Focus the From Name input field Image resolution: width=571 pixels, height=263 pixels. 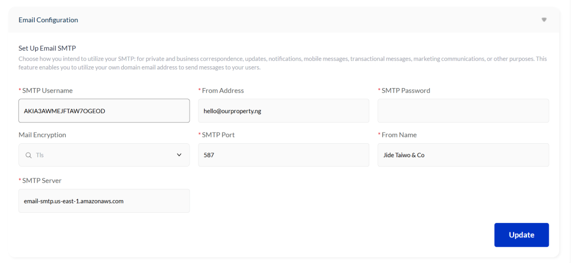click(463, 155)
